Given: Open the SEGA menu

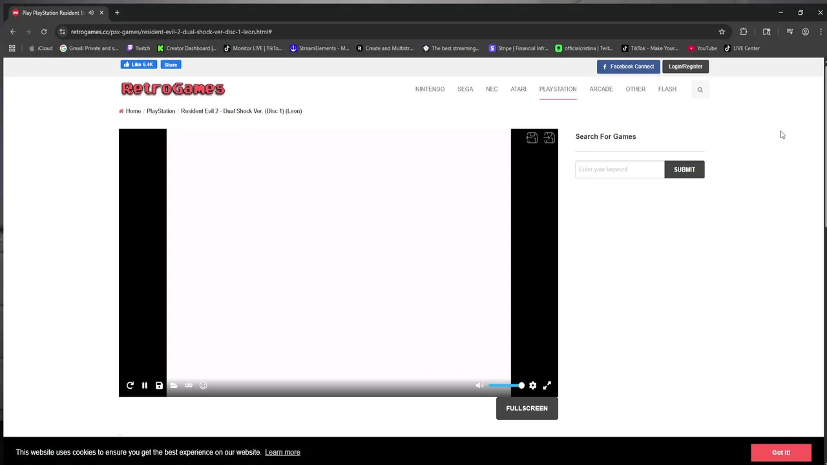Looking at the screenshot, I should point(465,89).
